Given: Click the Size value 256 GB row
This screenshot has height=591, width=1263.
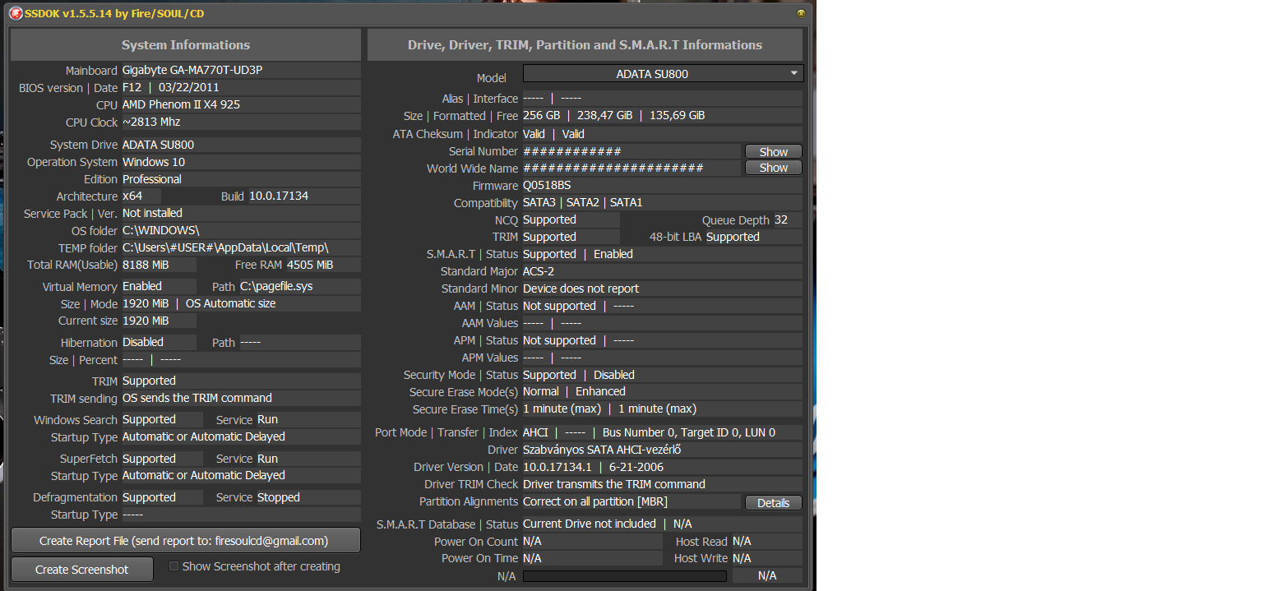Looking at the screenshot, I should (x=663, y=116).
